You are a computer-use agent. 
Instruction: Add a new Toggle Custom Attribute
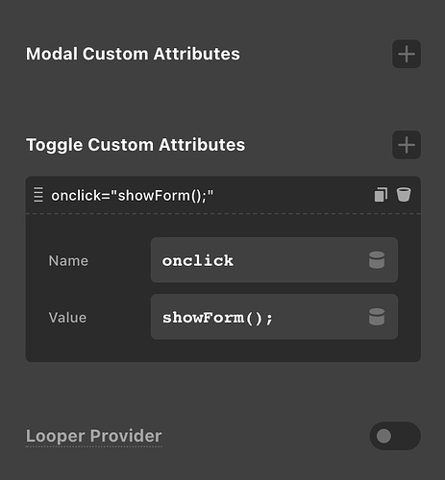[407, 145]
